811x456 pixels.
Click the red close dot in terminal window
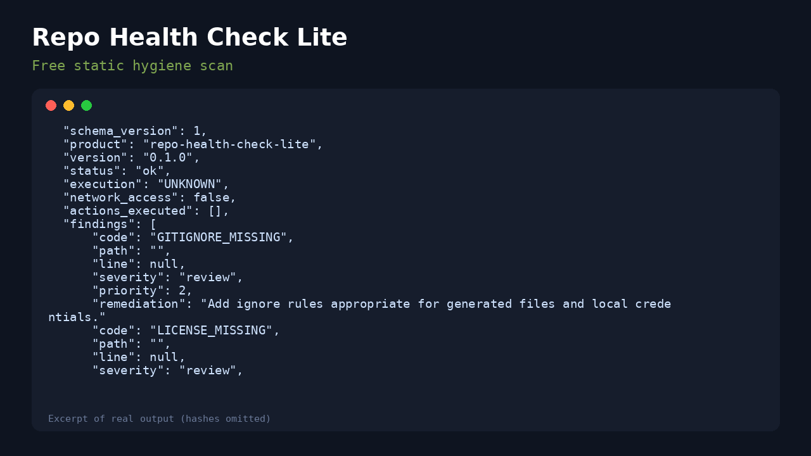[x=51, y=106]
